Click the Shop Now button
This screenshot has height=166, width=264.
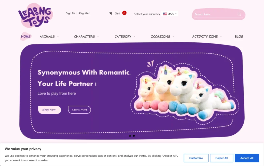(49, 110)
